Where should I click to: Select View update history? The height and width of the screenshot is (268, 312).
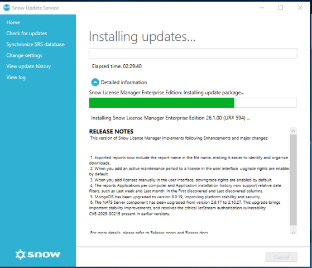(28, 66)
